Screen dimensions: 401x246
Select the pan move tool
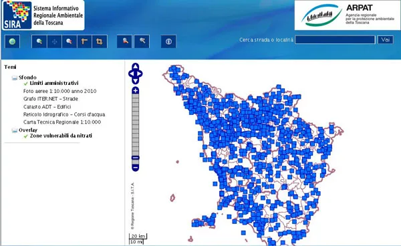pyautogui.click(x=54, y=41)
